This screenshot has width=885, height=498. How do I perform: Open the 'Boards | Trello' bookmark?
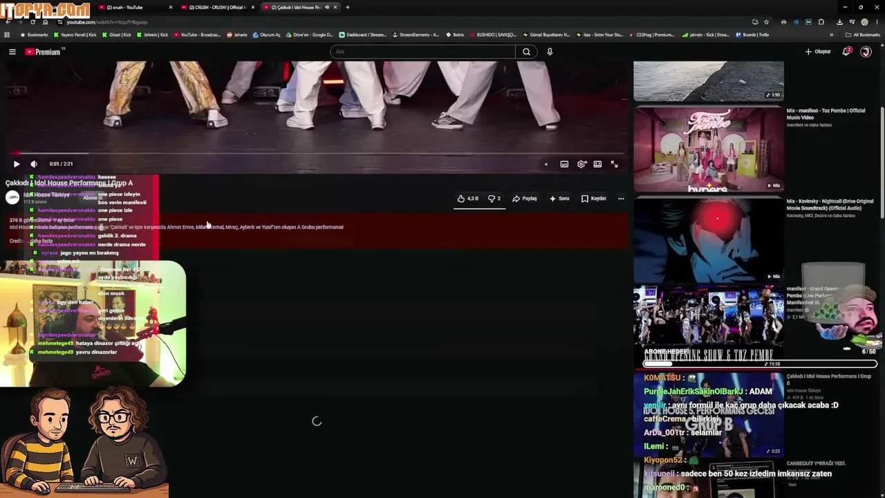coord(753,35)
